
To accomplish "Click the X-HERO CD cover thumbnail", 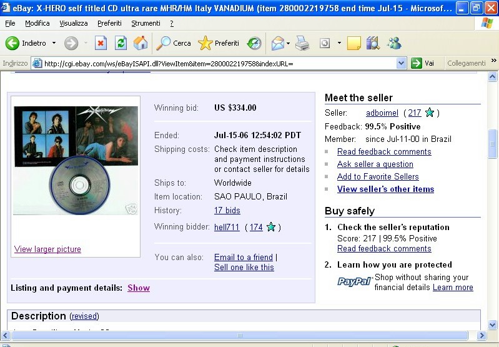I will (x=76, y=161).
